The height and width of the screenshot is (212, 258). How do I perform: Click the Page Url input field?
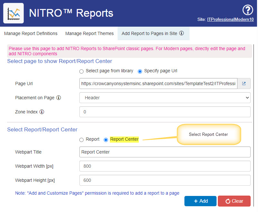click(158, 84)
